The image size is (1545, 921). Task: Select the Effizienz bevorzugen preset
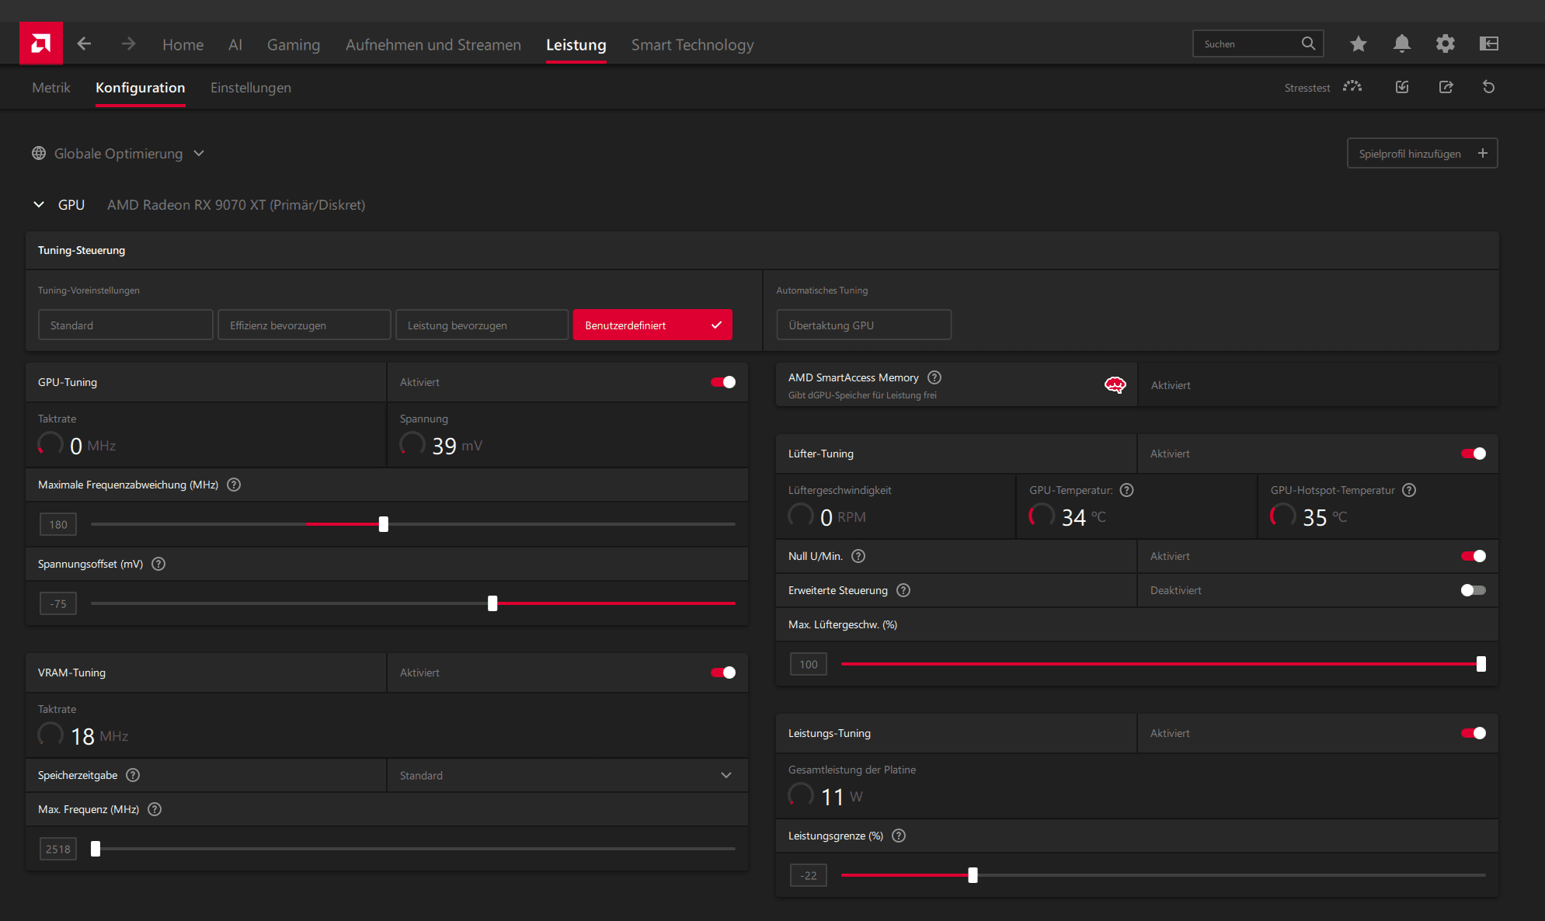click(x=304, y=325)
